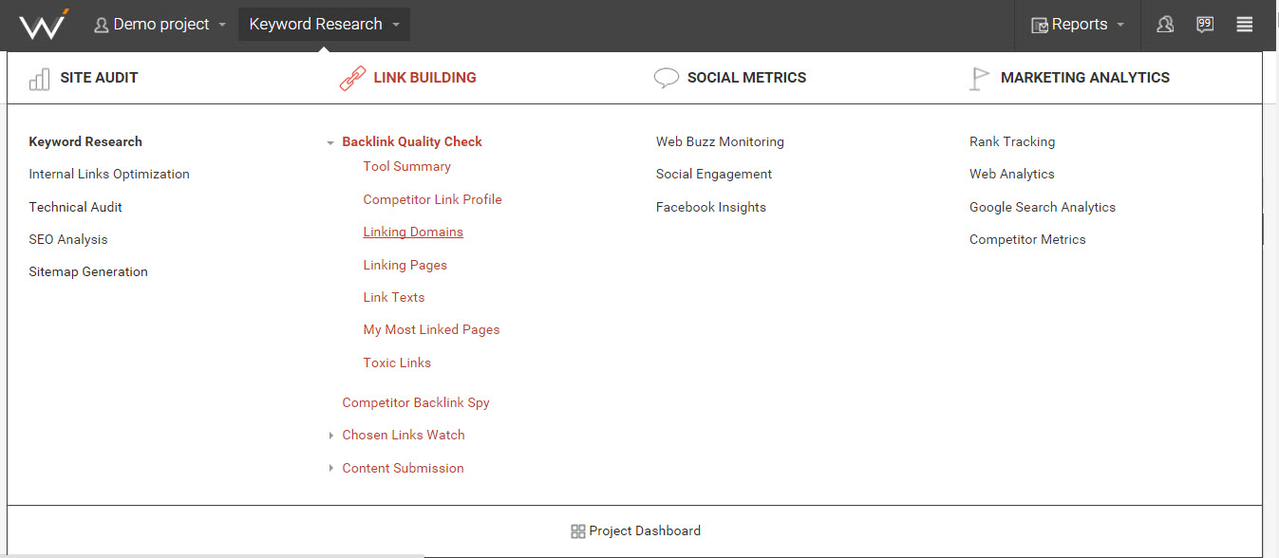This screenshot has height=558, width=1279.
Task: Click the Link Building chain icon
Action: 352,79
